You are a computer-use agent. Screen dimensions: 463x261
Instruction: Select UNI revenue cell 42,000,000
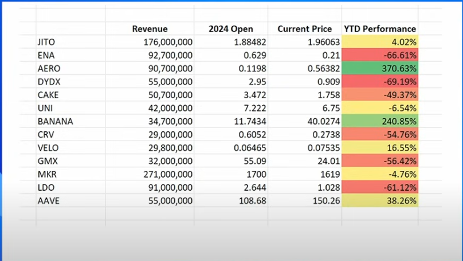pos(150,109)
